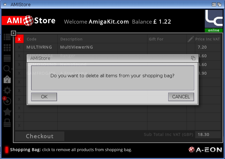225x159 pixels.
Task: Click CANCEL in the delete confirmation dialog
Action: click(x=181, y=97)
